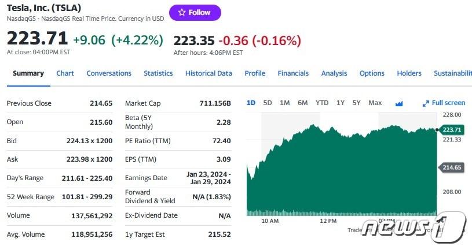Open the Options tab

(372, 73)
